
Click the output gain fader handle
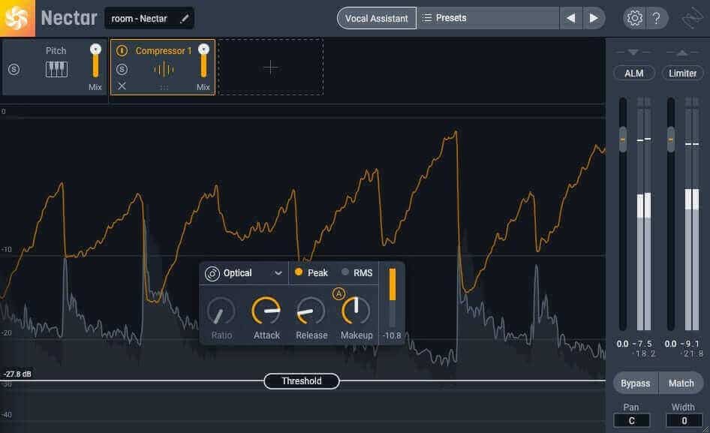click(671, 139)
